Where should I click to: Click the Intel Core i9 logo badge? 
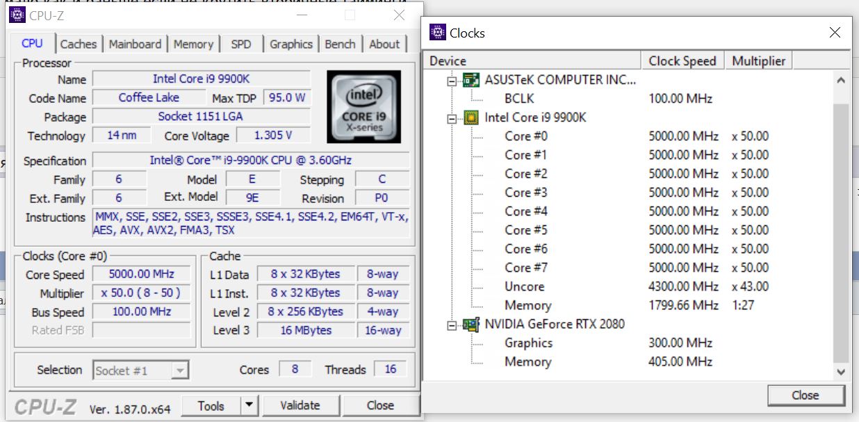coord(366,107)
